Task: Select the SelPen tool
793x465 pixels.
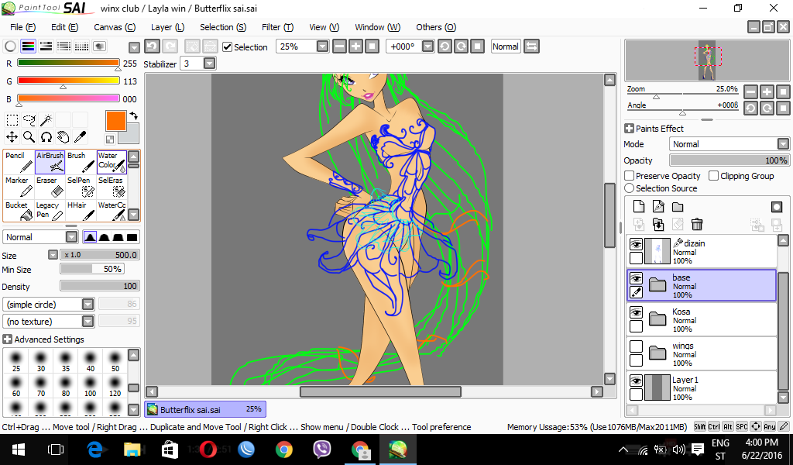Action: coord(81,187)
